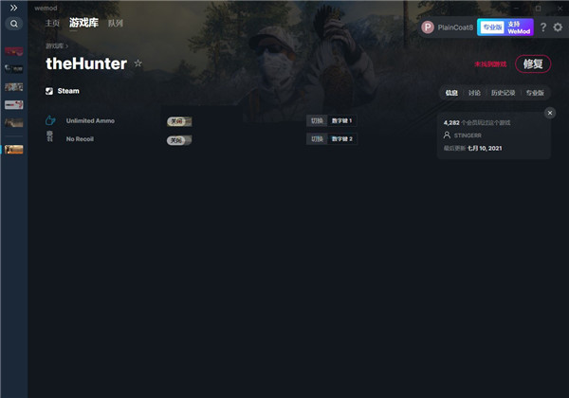
Task: Expand the sidebar with double chevron icon
Action: [x=13, y=8]
